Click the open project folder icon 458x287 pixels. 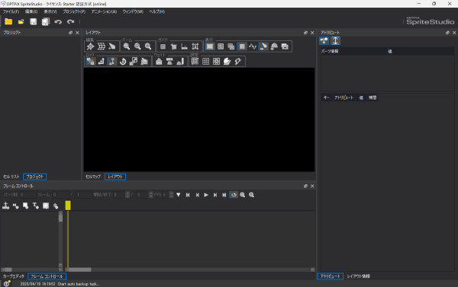click(21, 21)
